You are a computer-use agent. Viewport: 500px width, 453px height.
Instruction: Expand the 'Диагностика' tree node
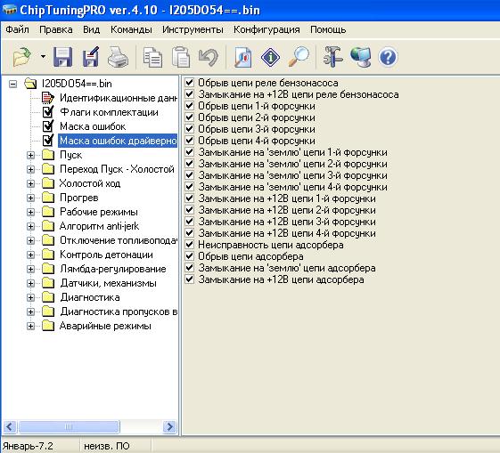click(30, 297)
